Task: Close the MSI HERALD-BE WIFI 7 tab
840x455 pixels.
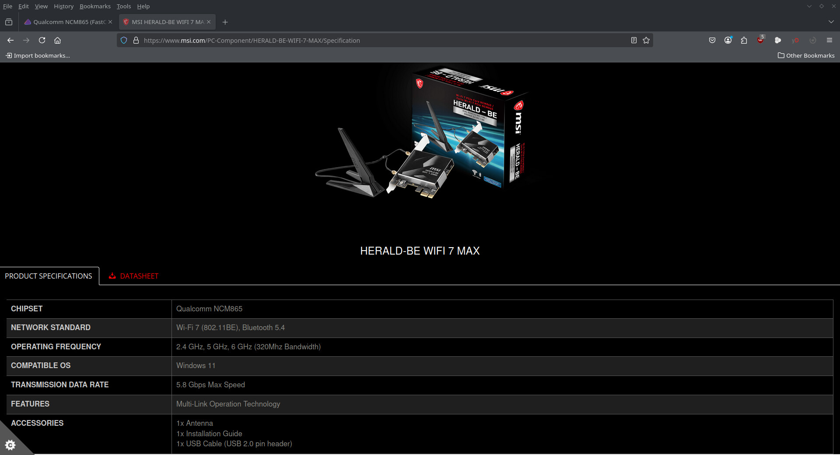Action: (x=209, y=22)
